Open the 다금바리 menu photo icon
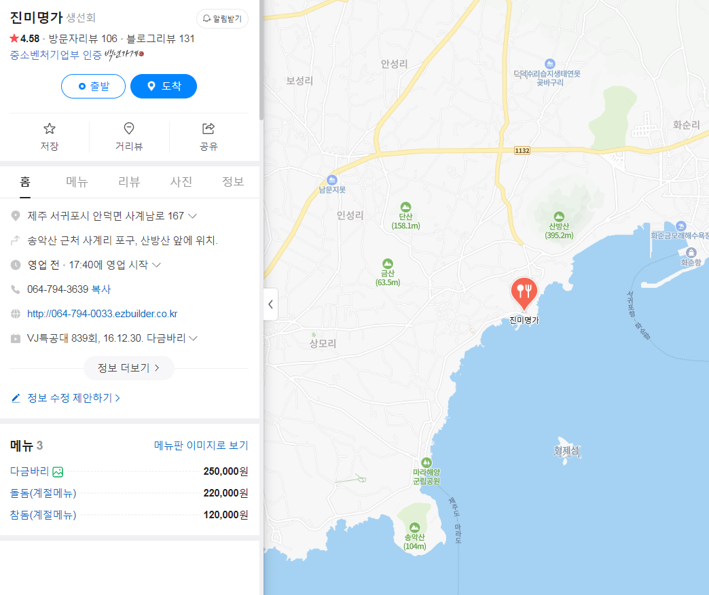Viewport: 709px width, 595px height. pyautogui.click(x=58, y=472)
